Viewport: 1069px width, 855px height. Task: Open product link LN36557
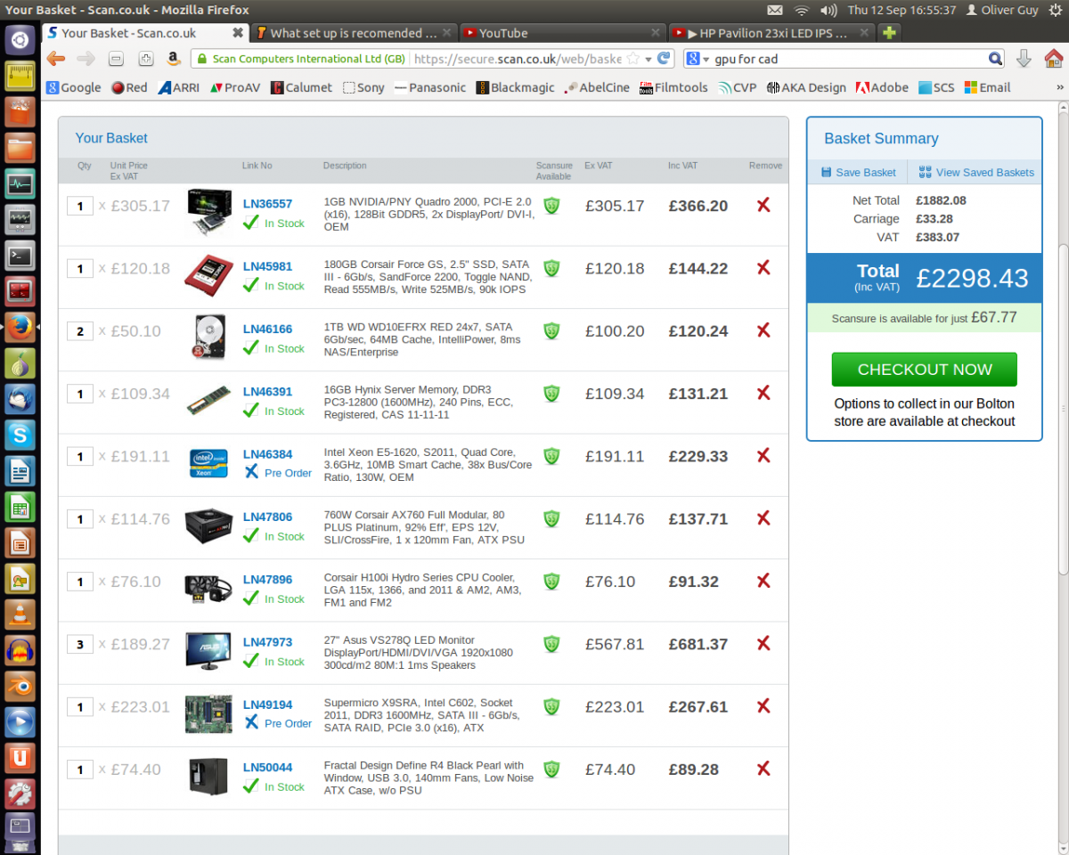[x=267, y=204]
